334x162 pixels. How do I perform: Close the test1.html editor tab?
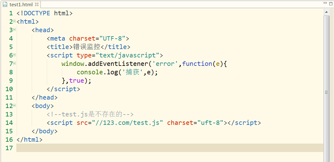(37, 5)
